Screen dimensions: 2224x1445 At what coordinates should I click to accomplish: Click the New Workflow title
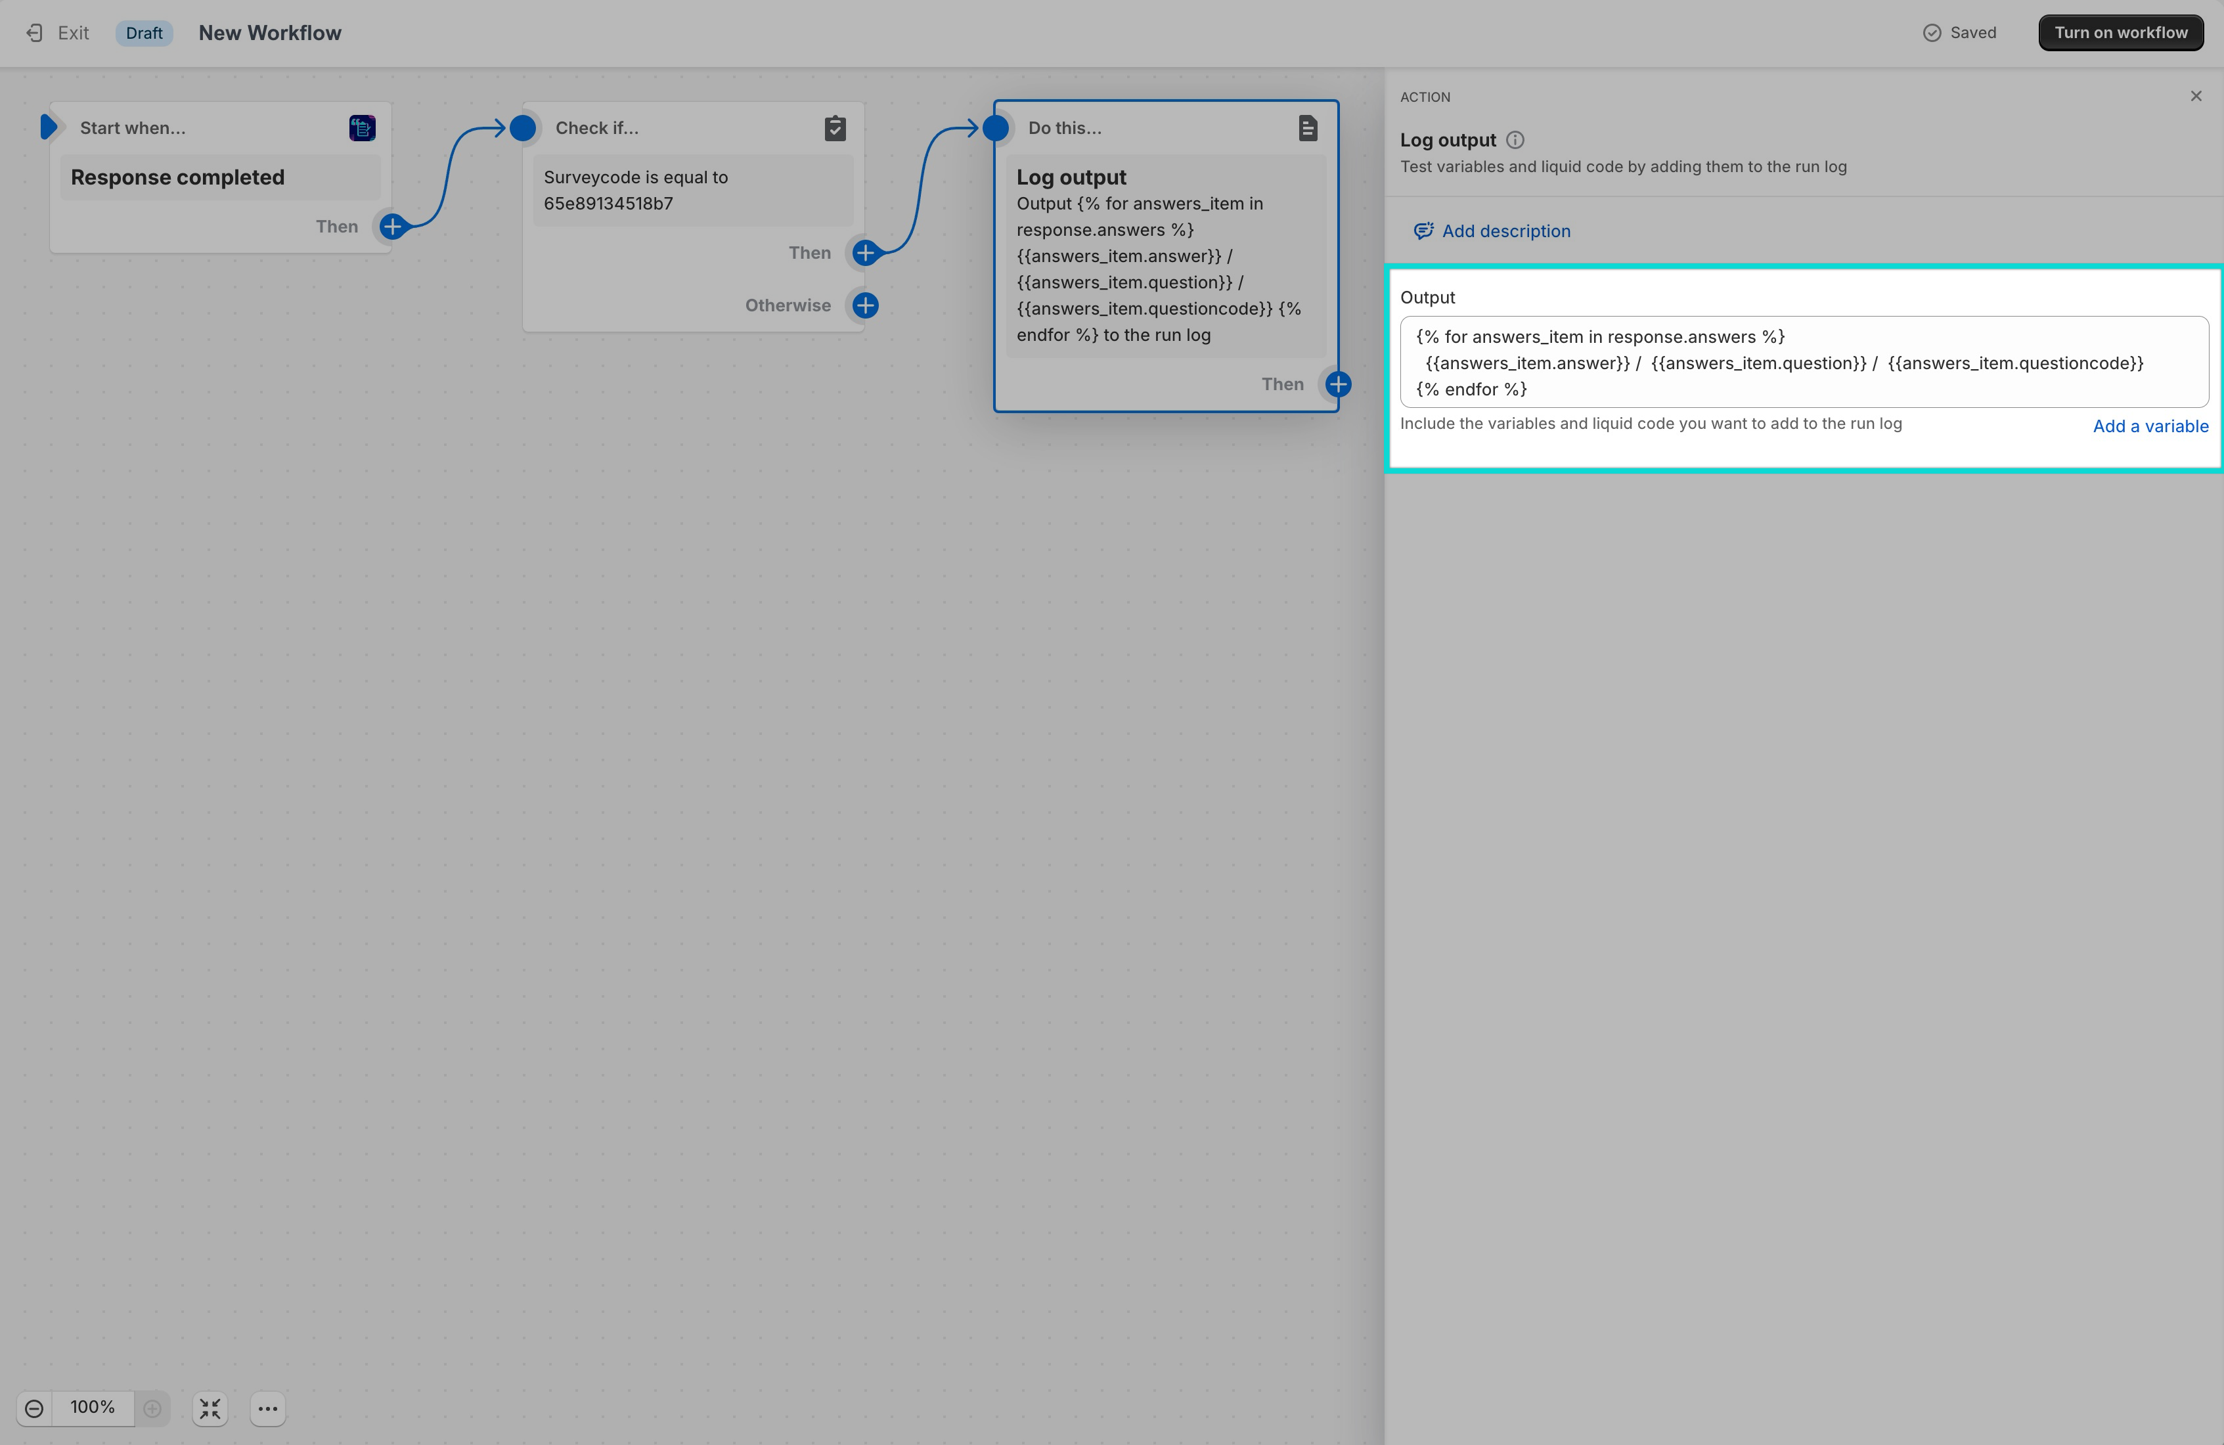tap(270, 33)
